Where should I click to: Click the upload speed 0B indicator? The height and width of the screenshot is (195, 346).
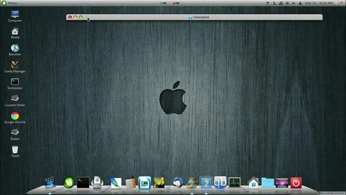pyautogui.click(x=176, y=3)
